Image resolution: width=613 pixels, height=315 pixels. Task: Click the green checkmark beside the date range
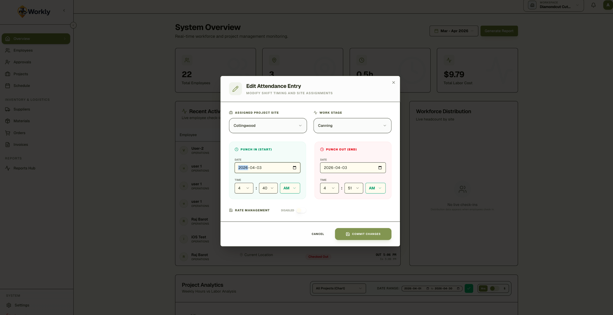(x=469, y=288)
